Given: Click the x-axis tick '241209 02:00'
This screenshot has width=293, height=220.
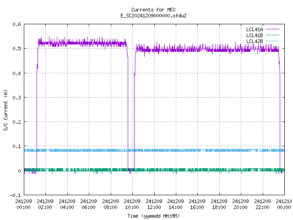Looking at the screenshot, I should click(x=45, y=204).
